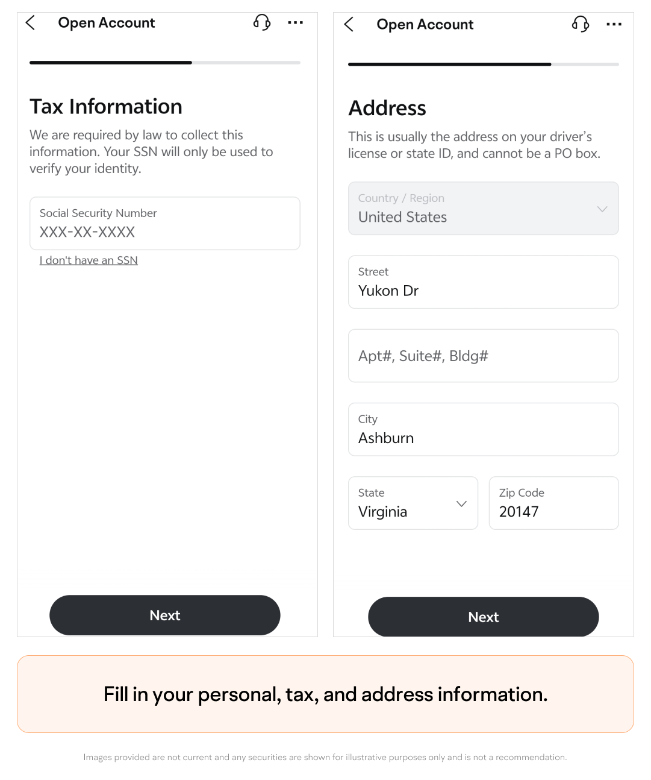This screenshot has height=780, width=651.
Task: Tap Next on the Address screen
Action: click(484, 617)
